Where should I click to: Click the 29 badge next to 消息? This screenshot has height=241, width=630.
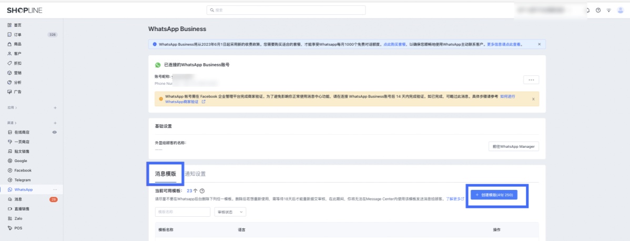54,199
